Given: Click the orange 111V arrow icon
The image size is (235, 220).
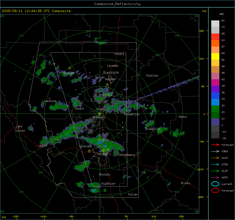Looking at the screenshot, I should tap(215, 158).
